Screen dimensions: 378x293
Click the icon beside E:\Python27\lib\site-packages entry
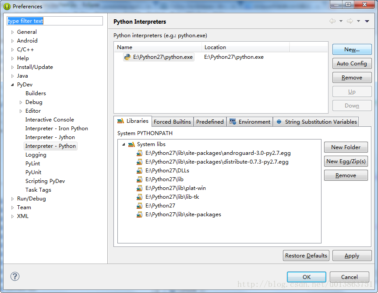pyautogui.click(x=139, y=214)
